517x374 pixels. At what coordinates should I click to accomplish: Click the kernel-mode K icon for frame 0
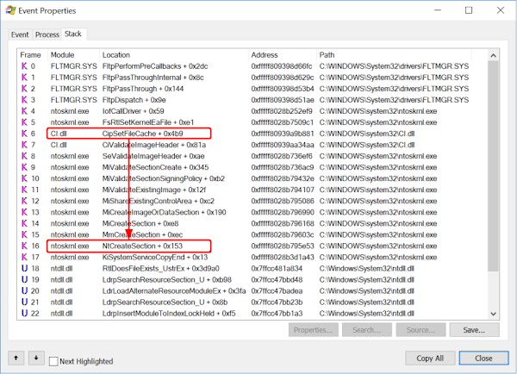24,66
